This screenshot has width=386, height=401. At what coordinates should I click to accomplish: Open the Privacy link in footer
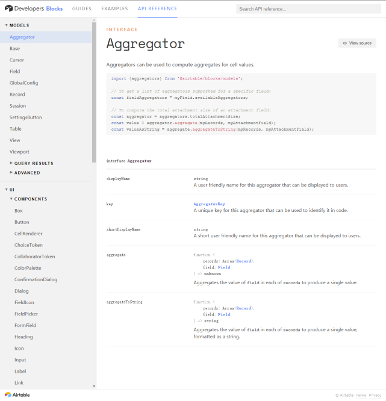(375, 395)
